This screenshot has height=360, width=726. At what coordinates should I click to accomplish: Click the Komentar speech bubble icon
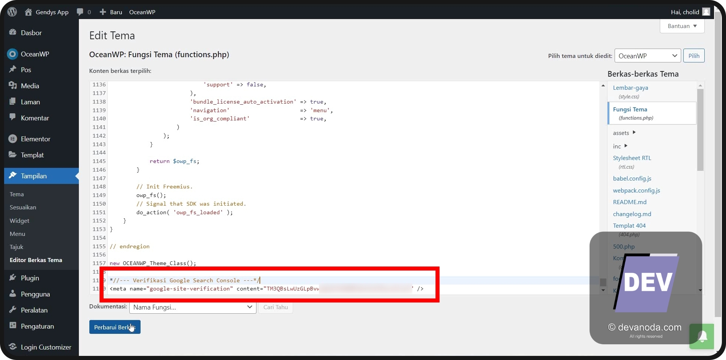(x=13, y=118)
